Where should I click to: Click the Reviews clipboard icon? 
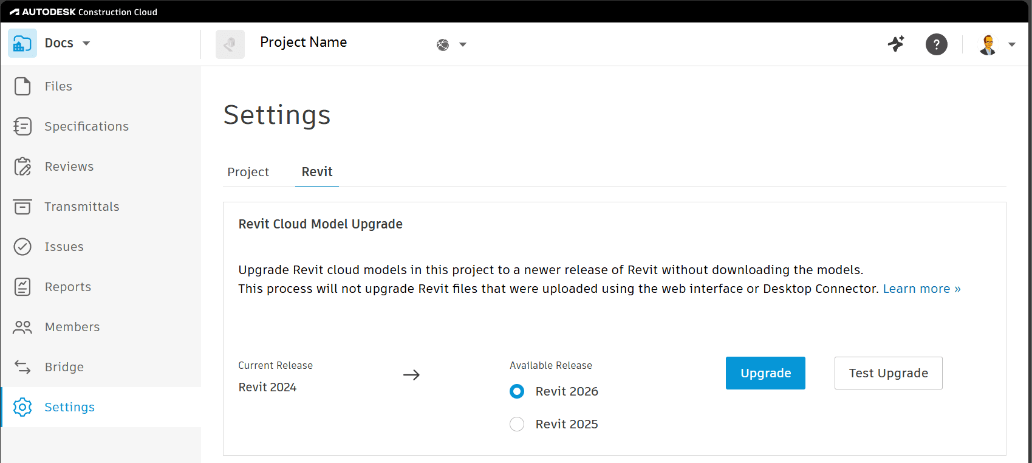(22, 166)
